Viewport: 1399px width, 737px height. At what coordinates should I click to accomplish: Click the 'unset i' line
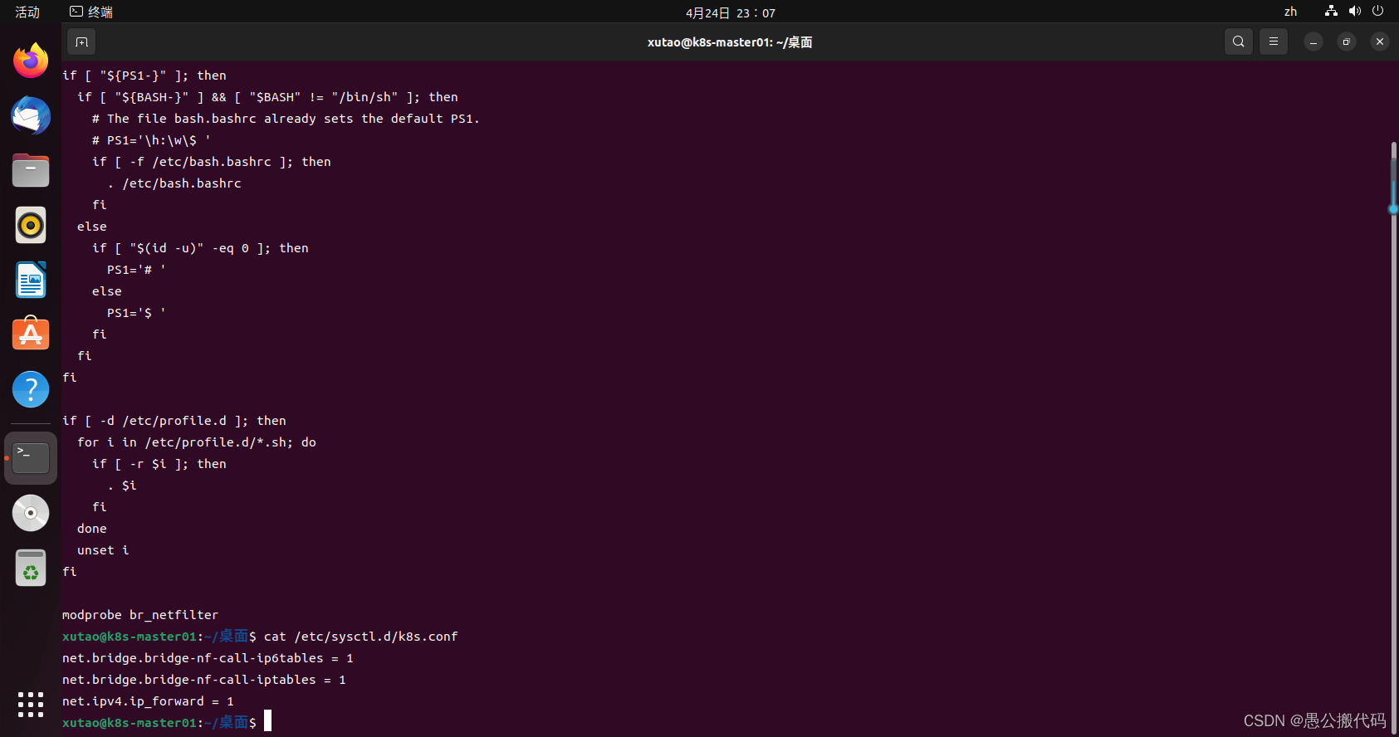[x=103, y=550]
